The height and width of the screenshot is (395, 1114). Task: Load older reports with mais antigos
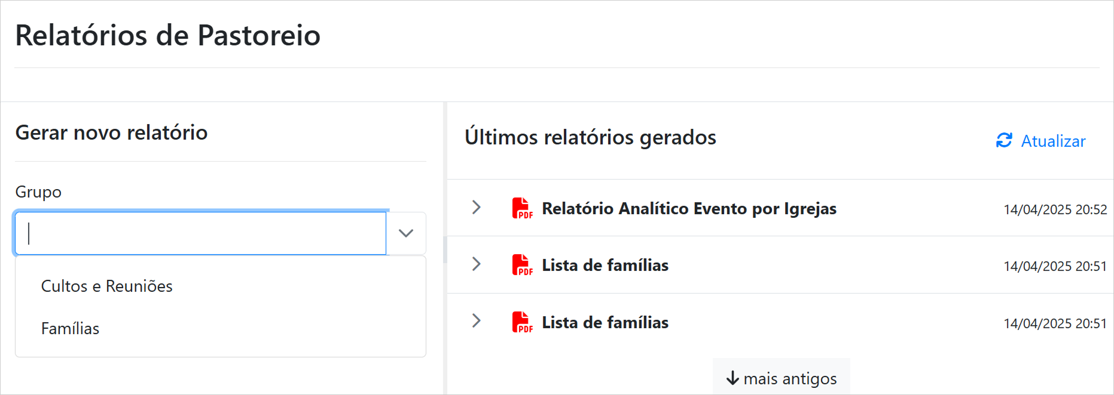coord(782,378)
